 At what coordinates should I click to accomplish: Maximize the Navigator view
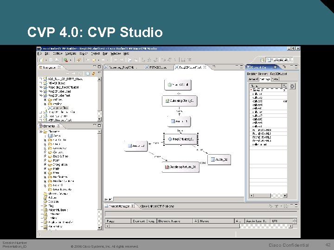point(99,67)
